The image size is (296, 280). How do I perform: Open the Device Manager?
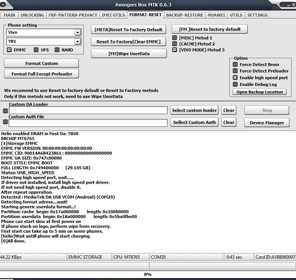[x=267, y=123]
